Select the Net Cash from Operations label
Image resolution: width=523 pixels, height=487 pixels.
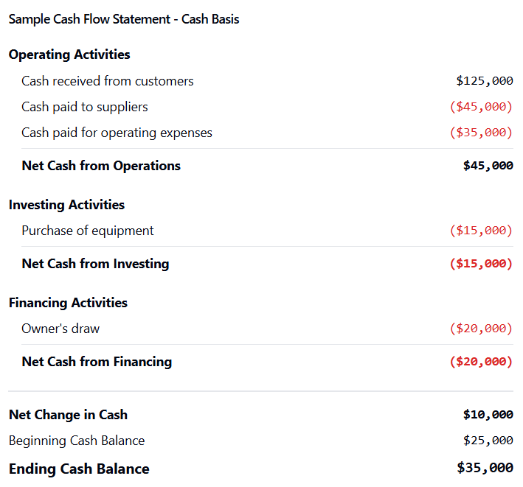pos(101,166)
